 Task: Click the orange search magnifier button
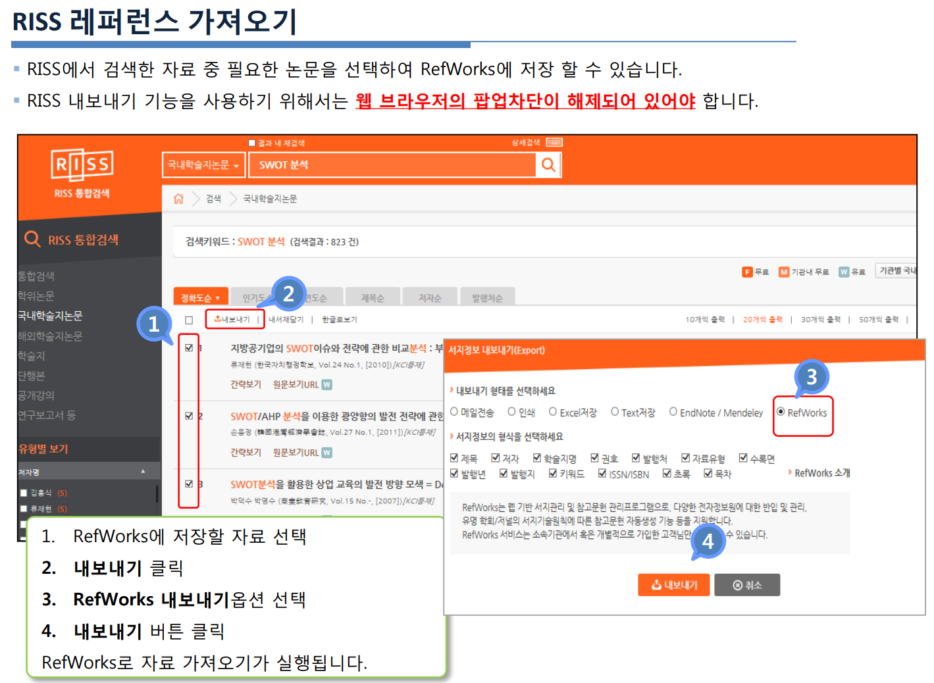click(548, 165)
